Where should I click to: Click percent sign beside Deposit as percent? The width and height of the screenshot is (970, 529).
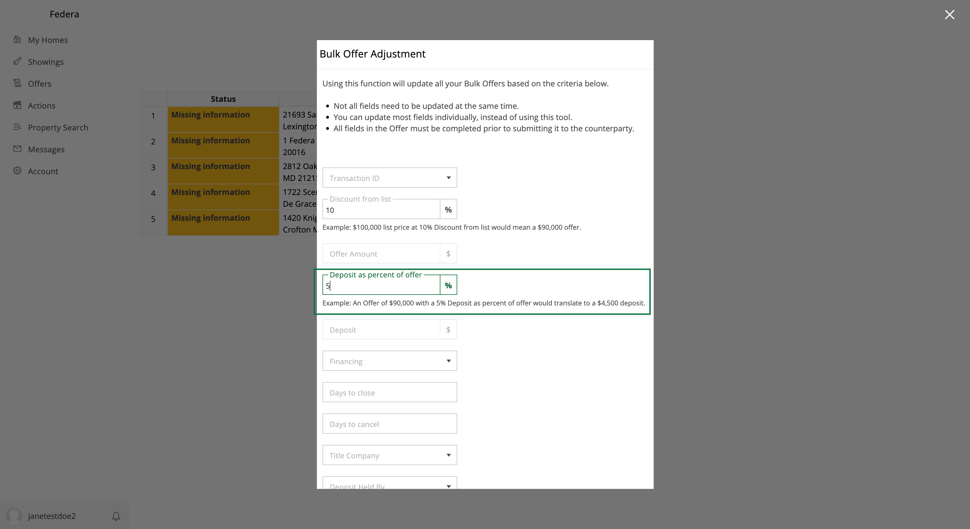pyautogui.click(x=448, y=285)
